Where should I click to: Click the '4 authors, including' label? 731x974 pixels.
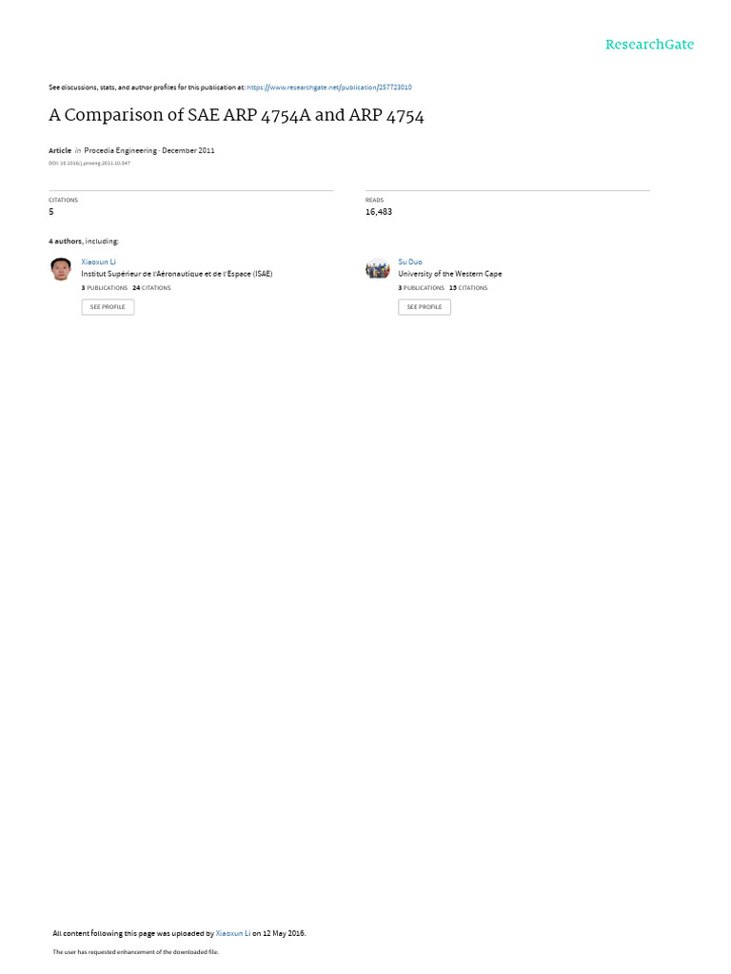84,241
